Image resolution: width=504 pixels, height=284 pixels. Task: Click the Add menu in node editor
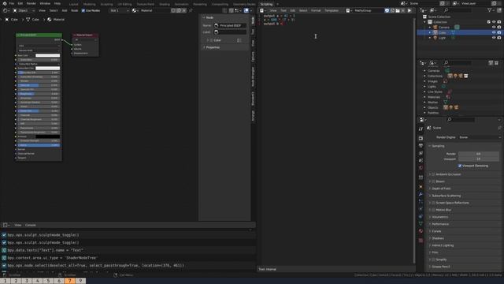point(65,10)
